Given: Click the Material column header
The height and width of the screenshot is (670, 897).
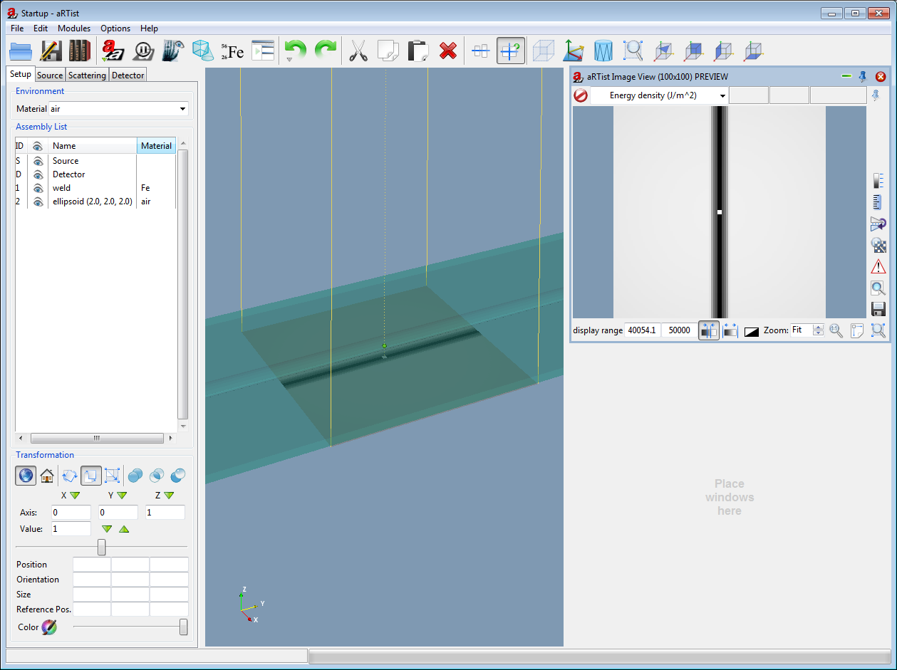Looking at the screenshot, I should tap(156, 146).
